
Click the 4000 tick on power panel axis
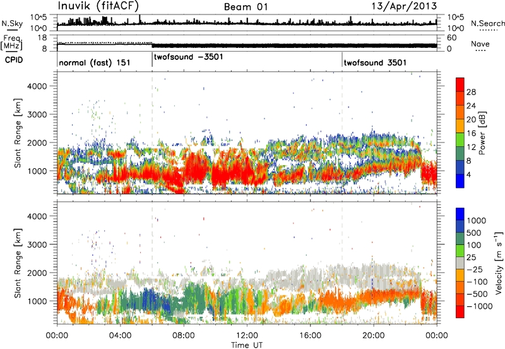pos(37,86)
